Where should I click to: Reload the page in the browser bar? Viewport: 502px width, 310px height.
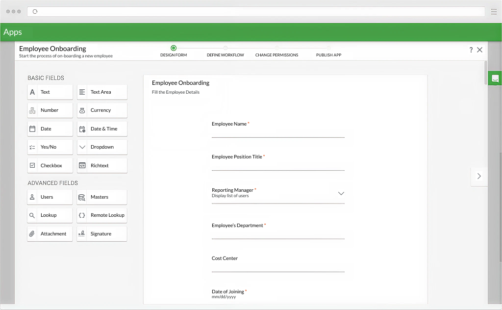(x=35, y=12)
